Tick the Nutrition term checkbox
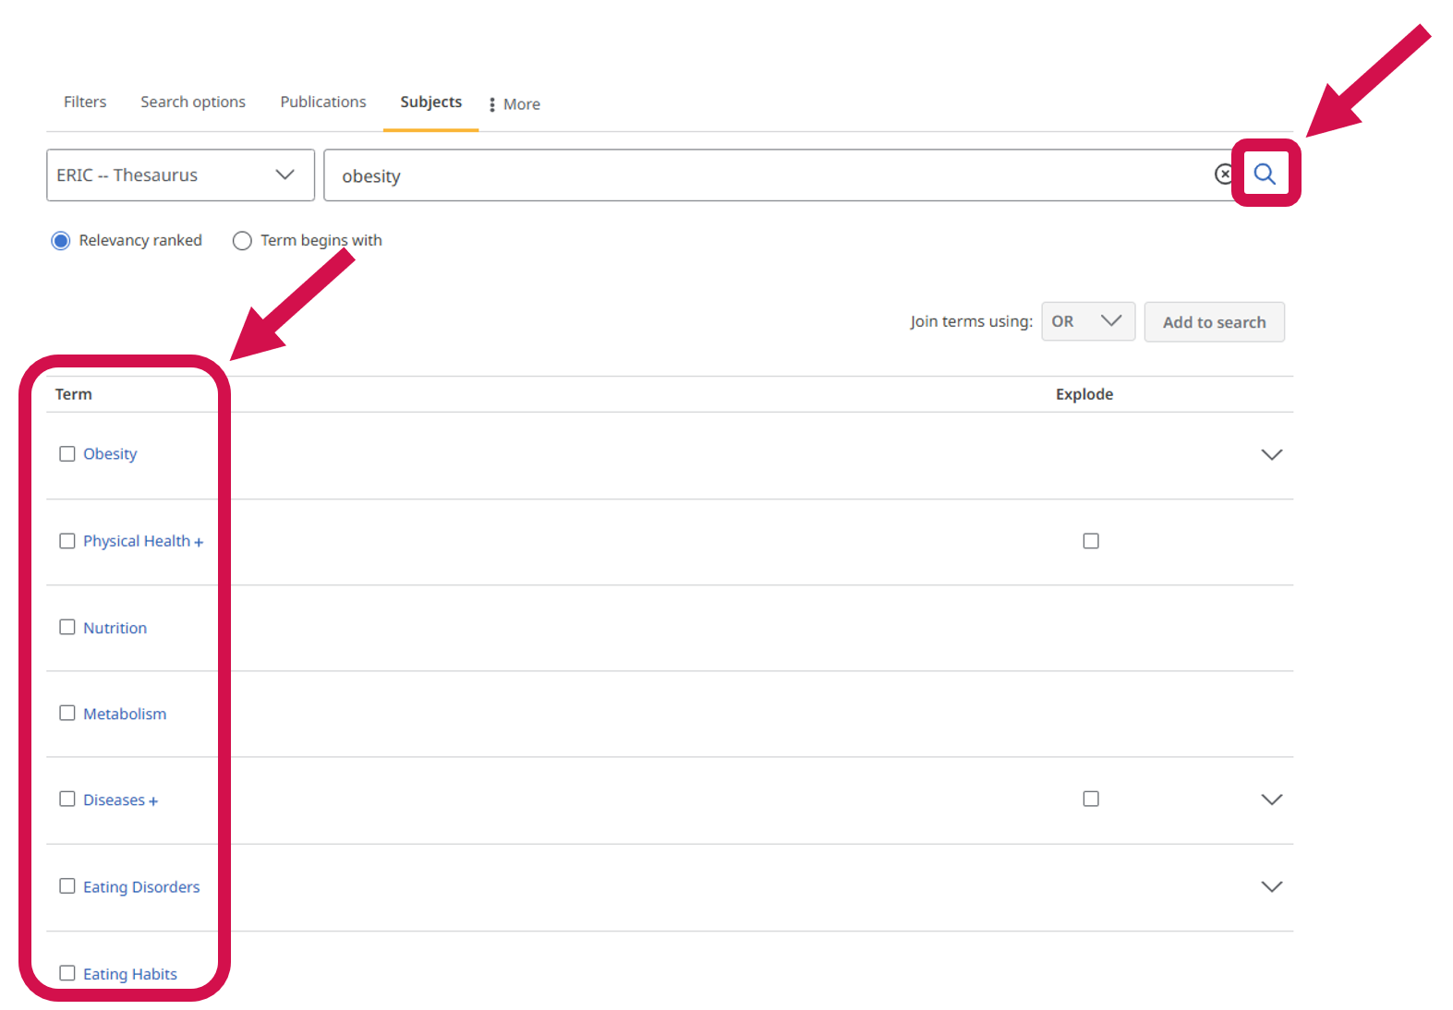This screenshot has height=1010, width=1453. pyautogui.click(x=67, y=628)
